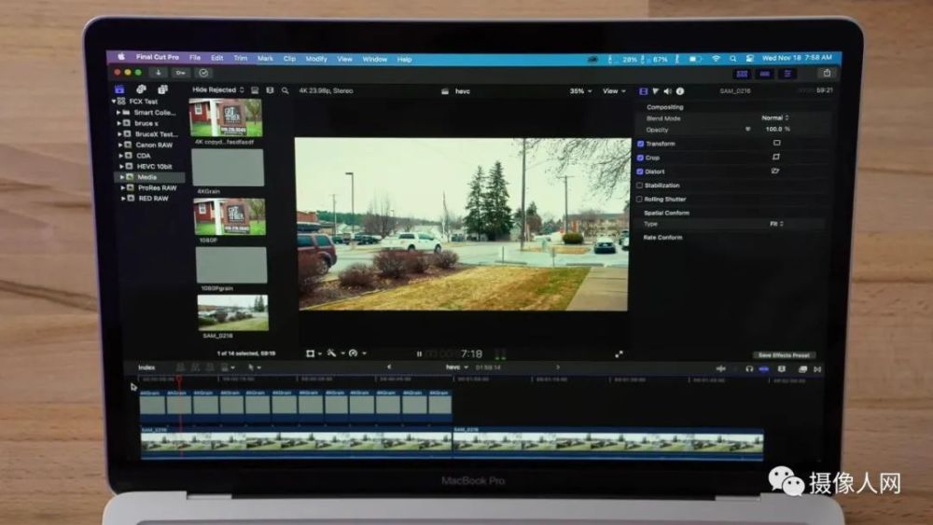Viewport: 933px width, 525px height.
Task: Click the Crop onscreen controls icon
Action: click(776, 157)
